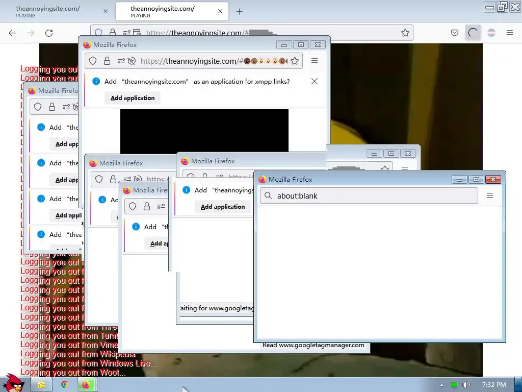This screenshot has height=392, width=522.
Task: Click the striped extension icon in main toolbar
Action: [491, 33]
